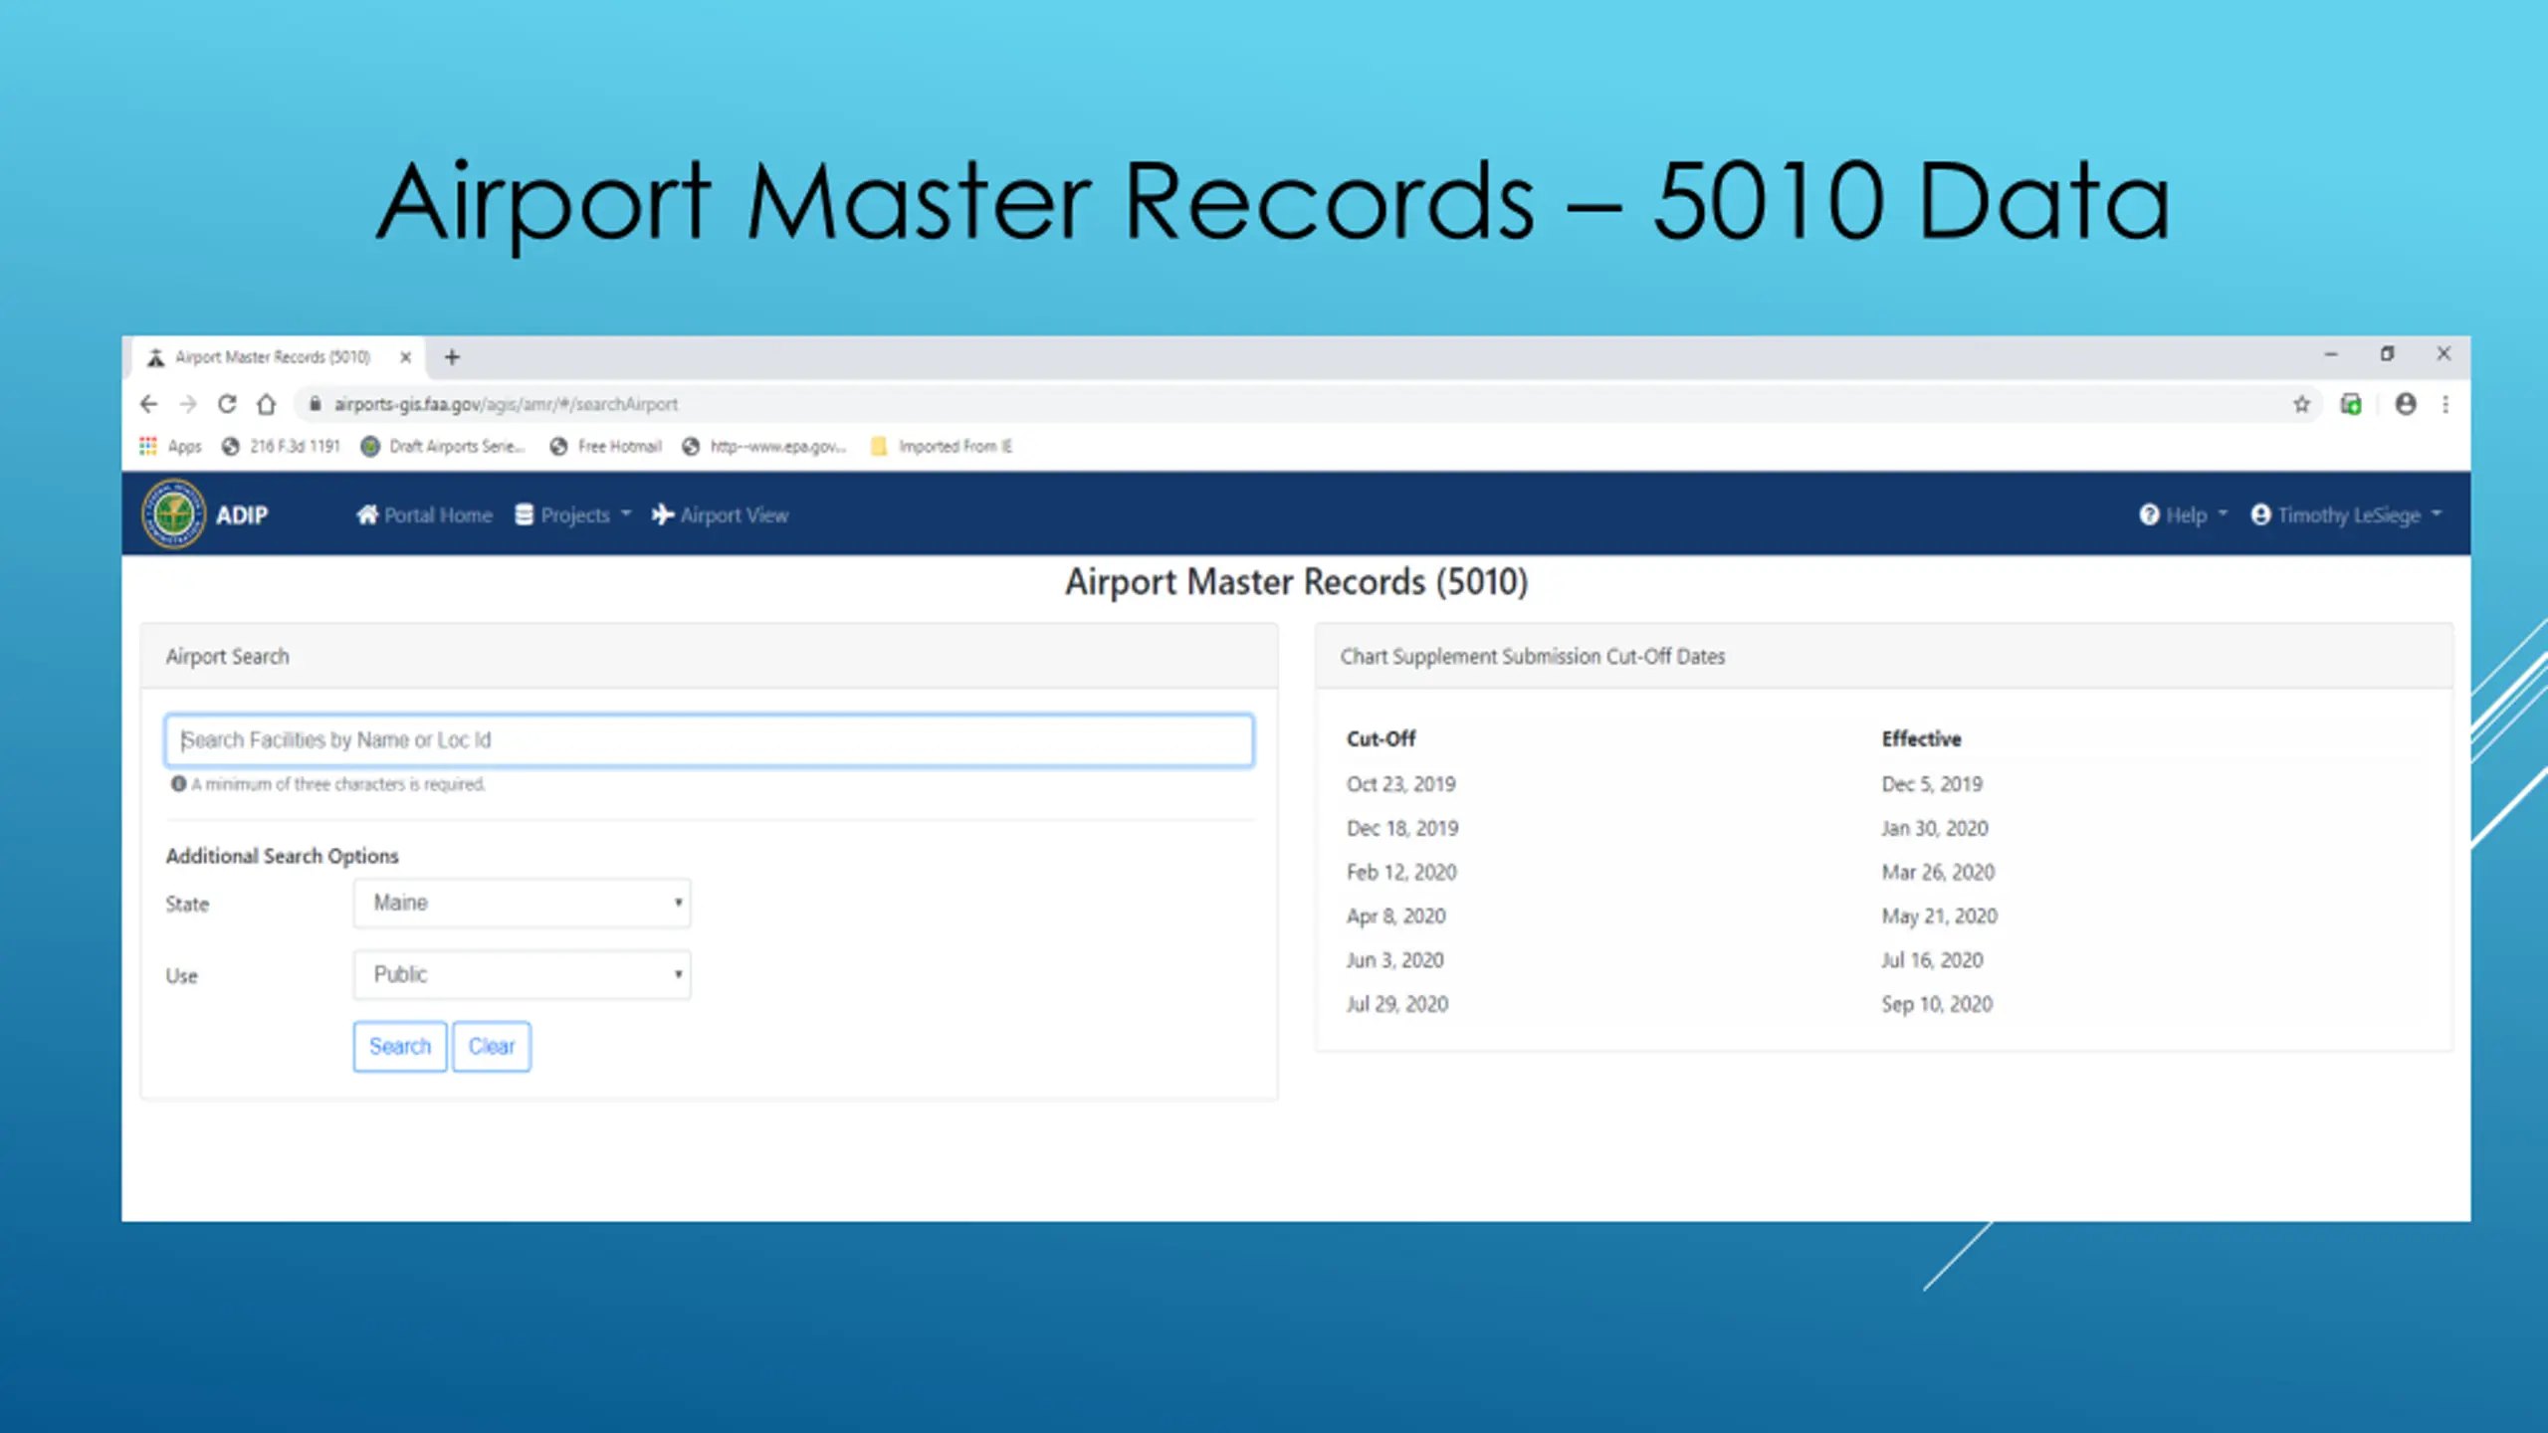This screenshot has height=1433, width=2548.
Task: Click the site lock icon in address bar
Action: point(315,404)
